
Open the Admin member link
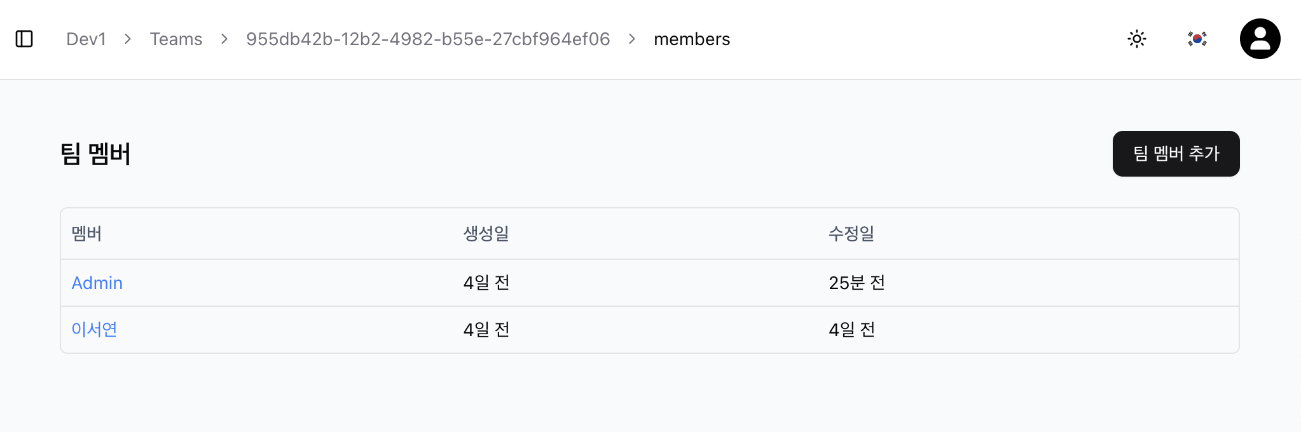[97, 282]
